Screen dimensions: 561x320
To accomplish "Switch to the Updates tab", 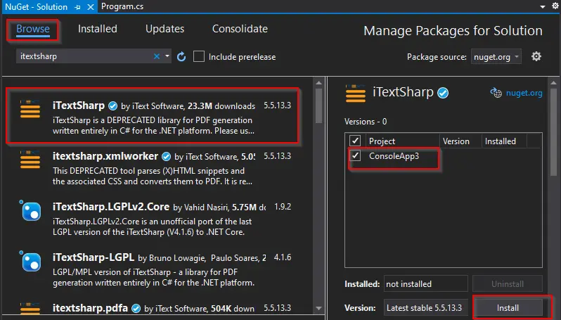I will click(165, 29).
